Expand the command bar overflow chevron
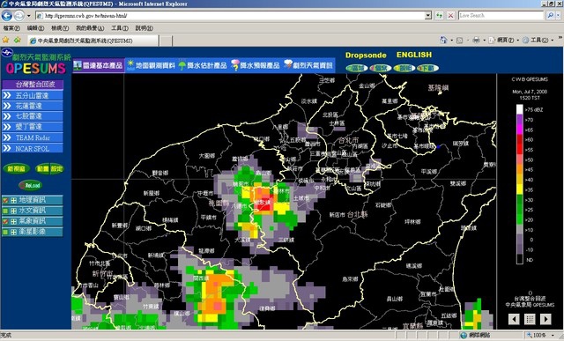564x341 pixels. point(560,38)
